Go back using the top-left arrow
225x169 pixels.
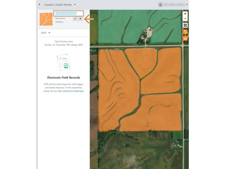(x=40, y=5)
